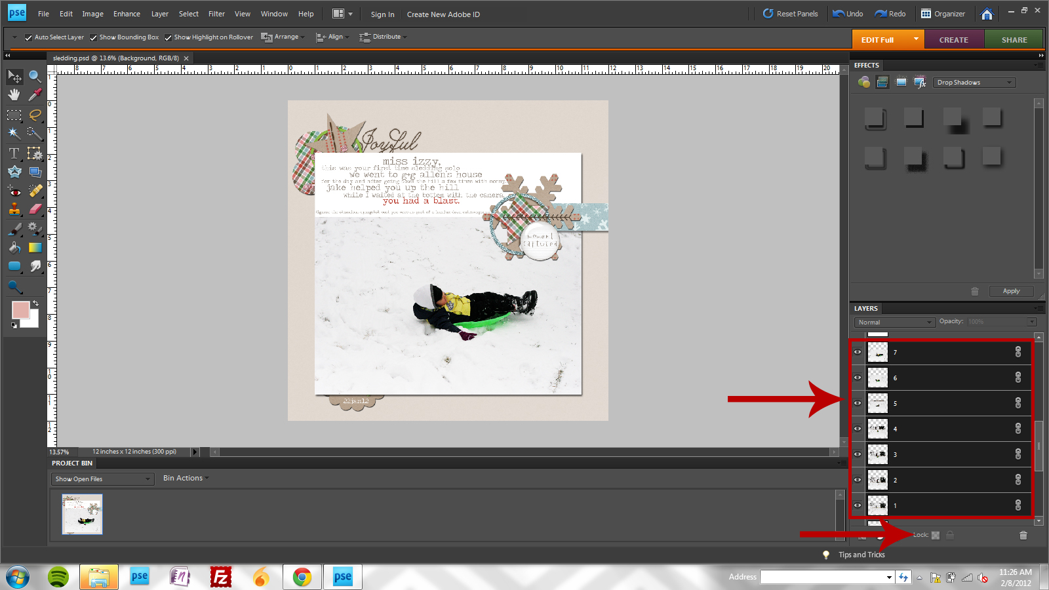1049x590 pixels.
Task: Click the Redo icon
Action: (x=890, y=13)
